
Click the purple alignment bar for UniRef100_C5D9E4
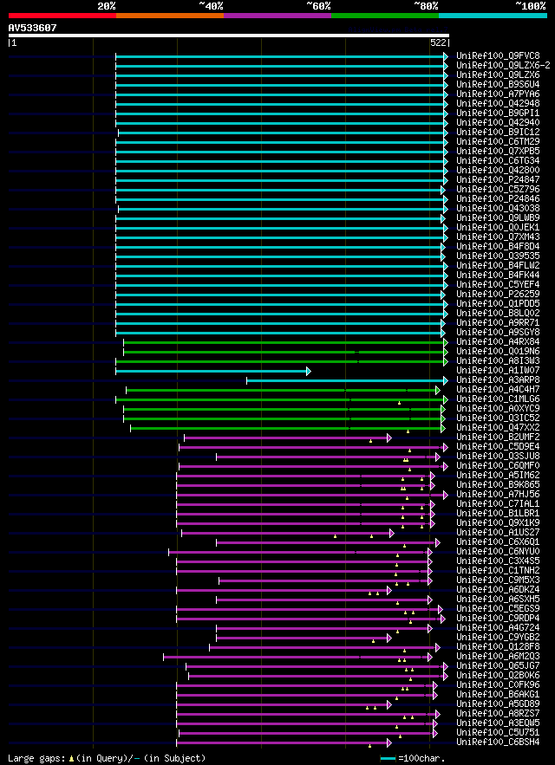tap(314, 447)
